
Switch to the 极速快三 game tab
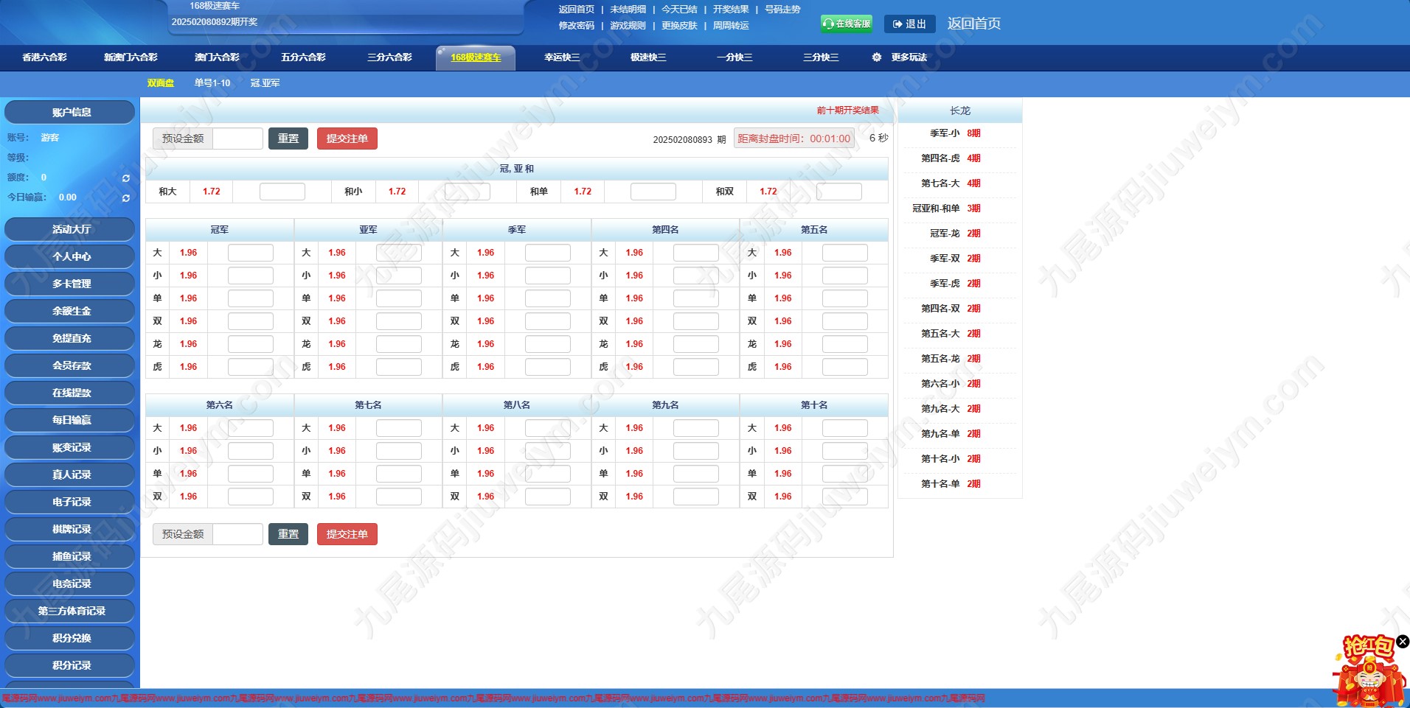click(648, 57)
